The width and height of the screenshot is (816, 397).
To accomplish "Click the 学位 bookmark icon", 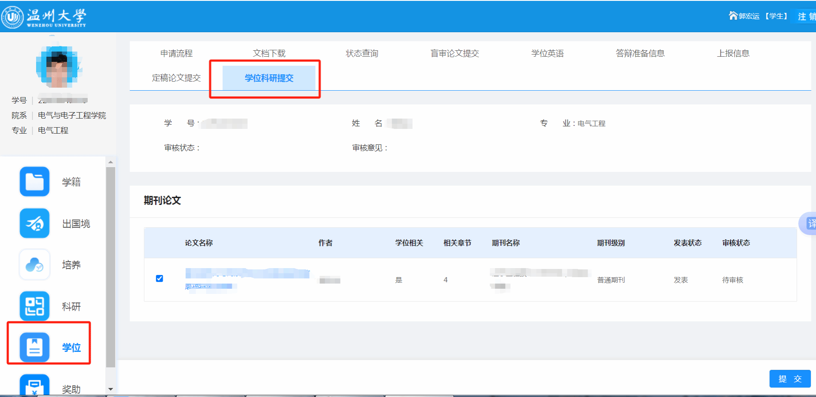I will [x=34, y=347].
